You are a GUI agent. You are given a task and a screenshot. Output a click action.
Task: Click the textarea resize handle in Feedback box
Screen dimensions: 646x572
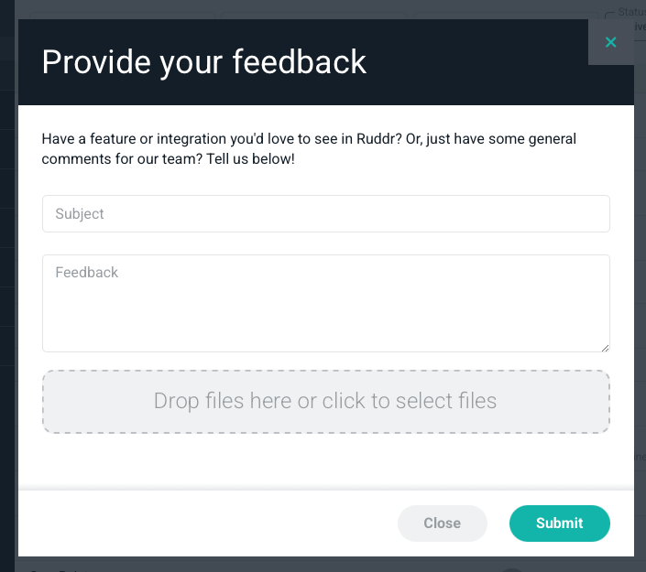[x=605, y=347]
